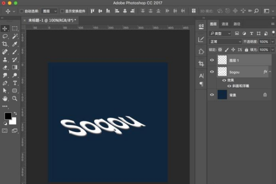Filter layers by pixel layers icon
Screen dimensions: 276x184
[237, 33]
